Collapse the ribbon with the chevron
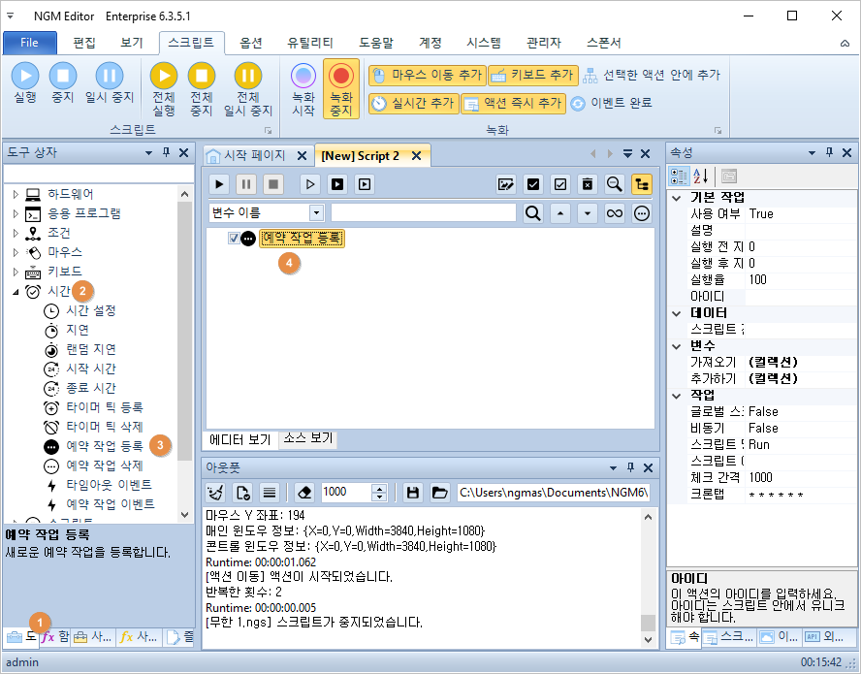The image size is (861, 674). click(845, 44)
